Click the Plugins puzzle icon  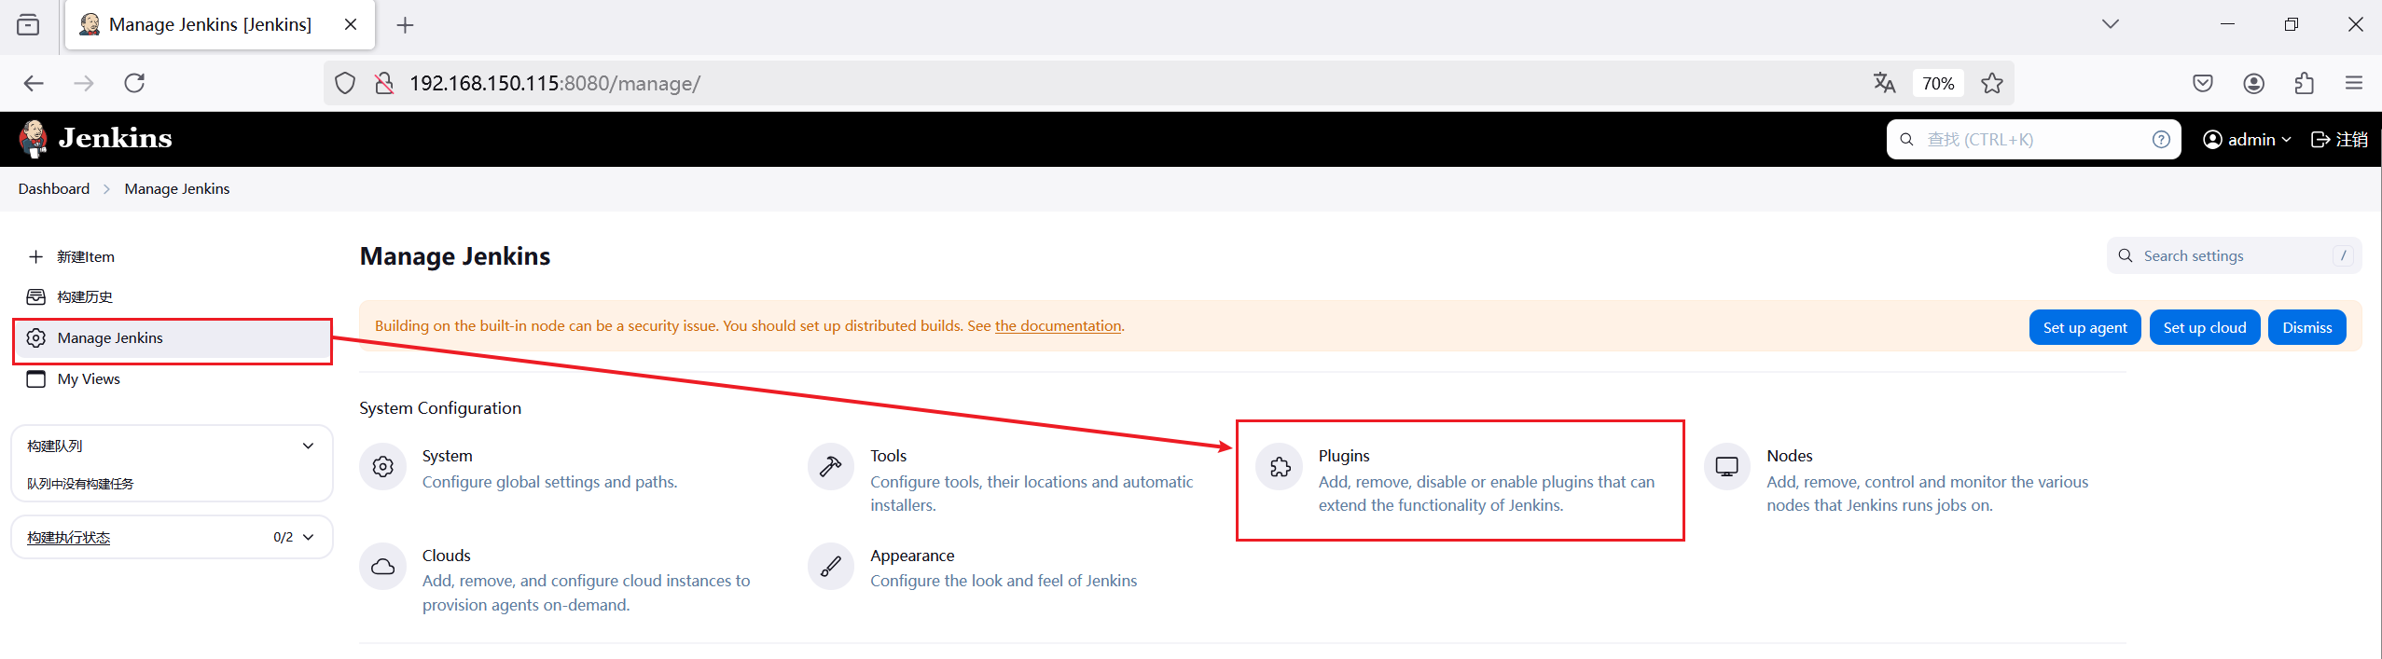(x=1280, y=467)
